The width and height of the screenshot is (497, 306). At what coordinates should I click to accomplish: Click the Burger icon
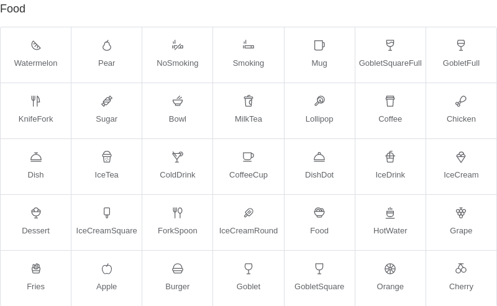tap(178, 269)
